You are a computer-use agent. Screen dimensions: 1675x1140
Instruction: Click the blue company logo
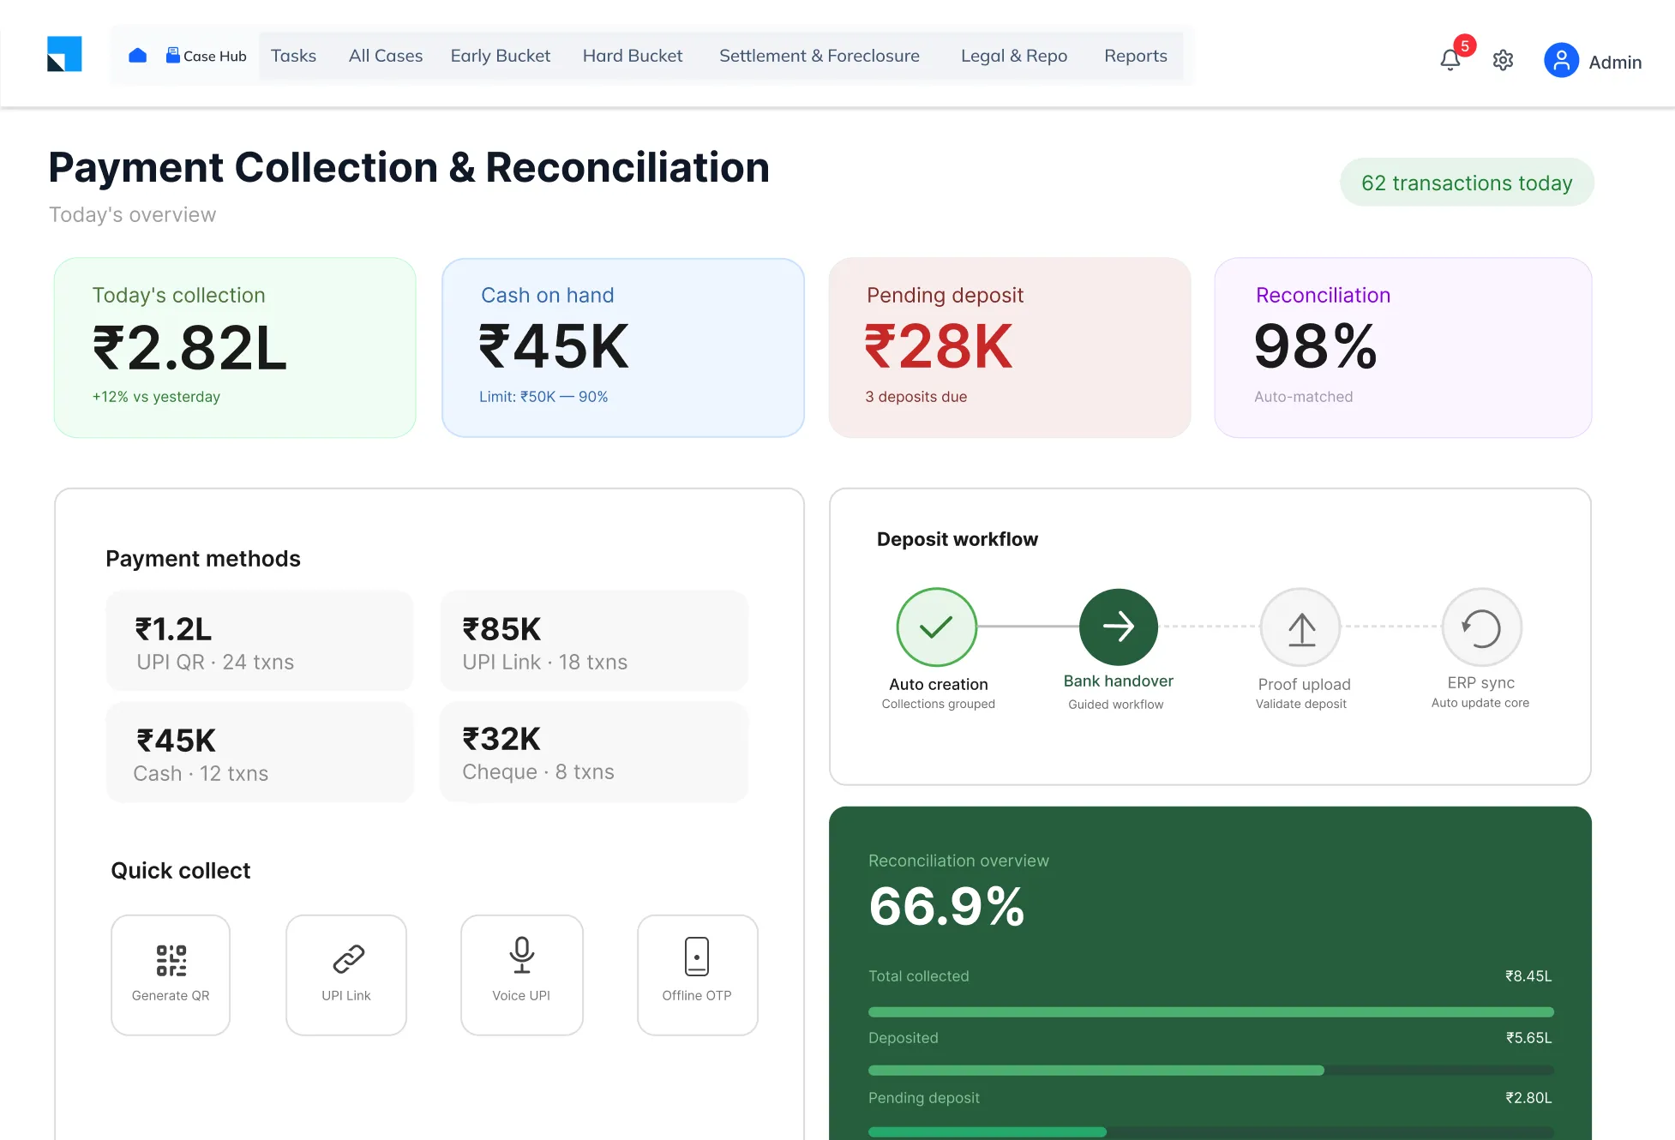click(x=64, y=54)
